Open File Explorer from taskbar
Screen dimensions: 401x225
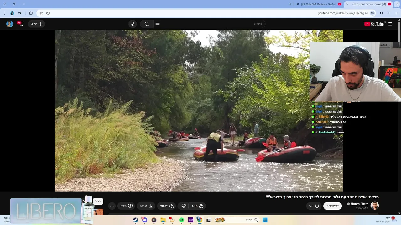click(x=163, y=220)
